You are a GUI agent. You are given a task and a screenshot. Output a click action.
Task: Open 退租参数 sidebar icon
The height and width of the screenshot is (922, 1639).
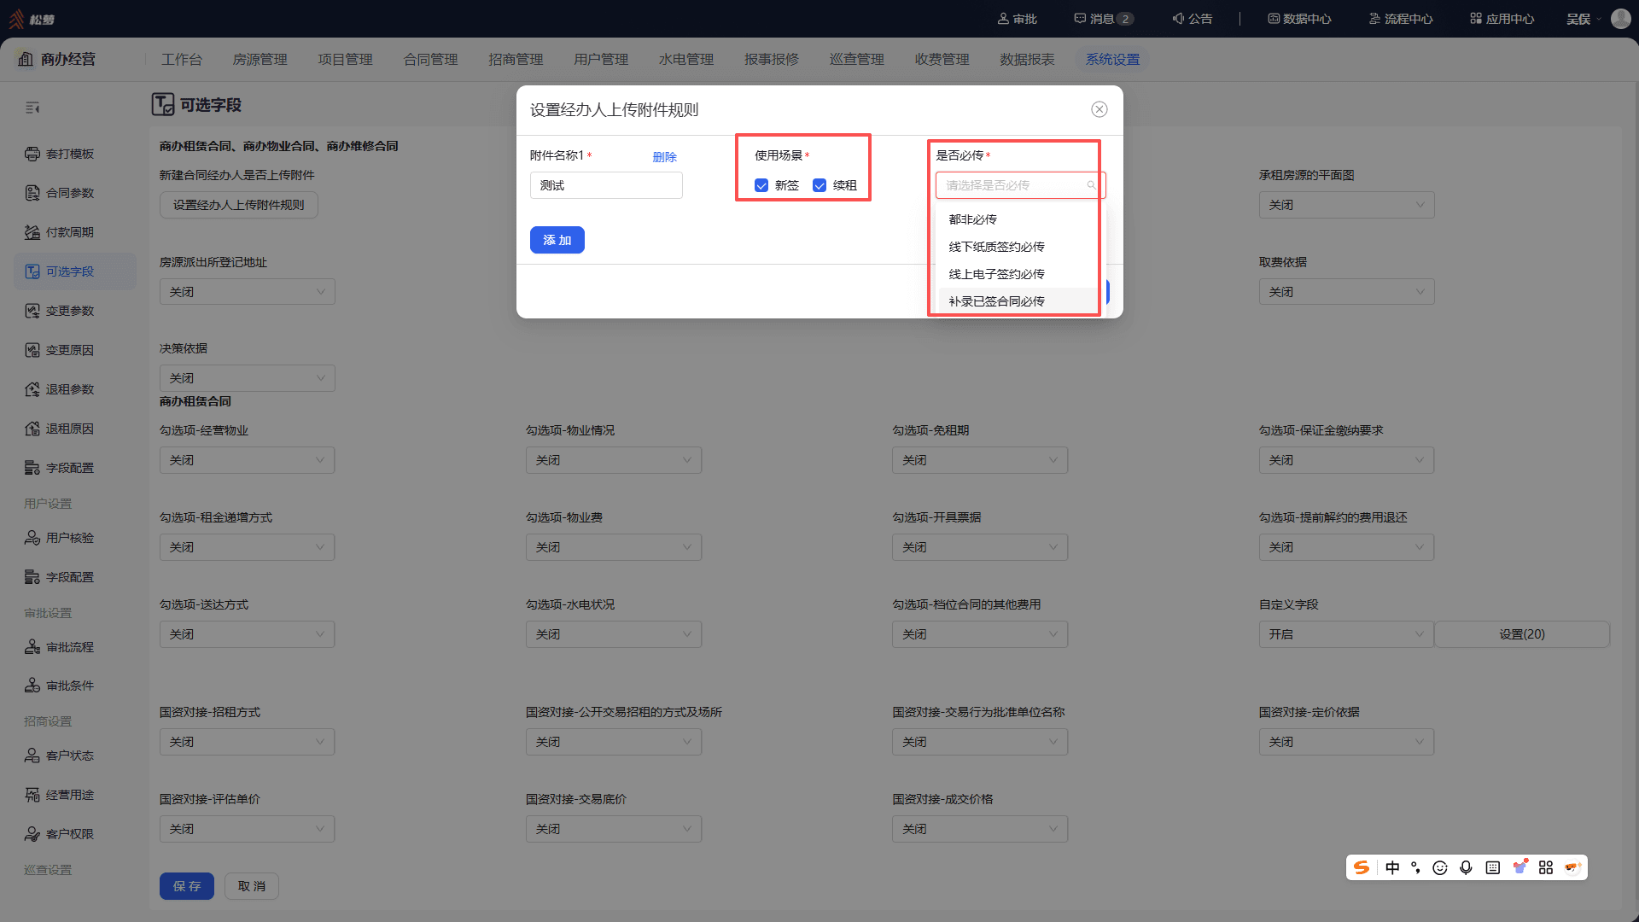click(32, 389)
